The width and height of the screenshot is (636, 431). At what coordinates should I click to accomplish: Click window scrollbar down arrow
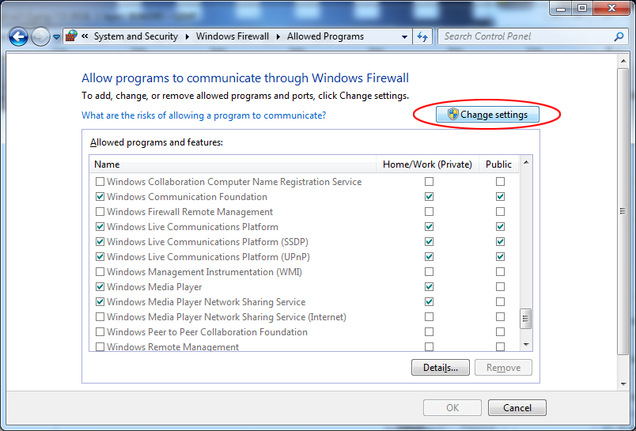coord(623,384)
